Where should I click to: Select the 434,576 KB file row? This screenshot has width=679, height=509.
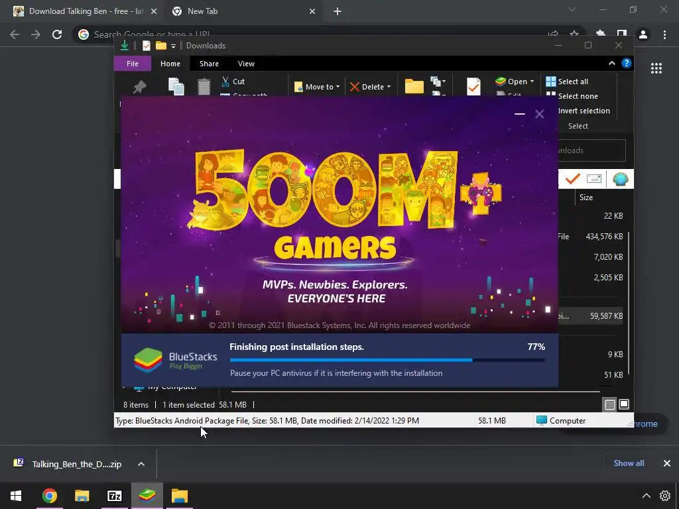pos(592,237)
